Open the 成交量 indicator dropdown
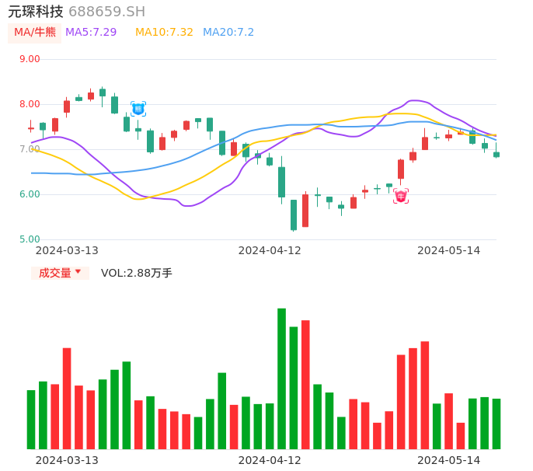 coord(60,273)
